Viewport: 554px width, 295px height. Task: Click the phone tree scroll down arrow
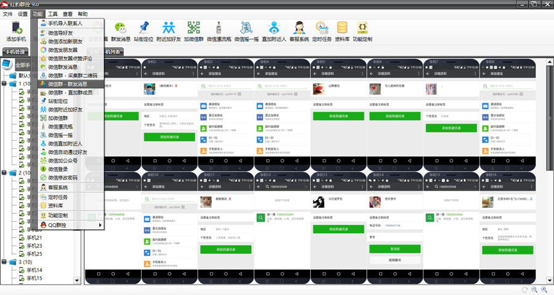coord(77,280)
